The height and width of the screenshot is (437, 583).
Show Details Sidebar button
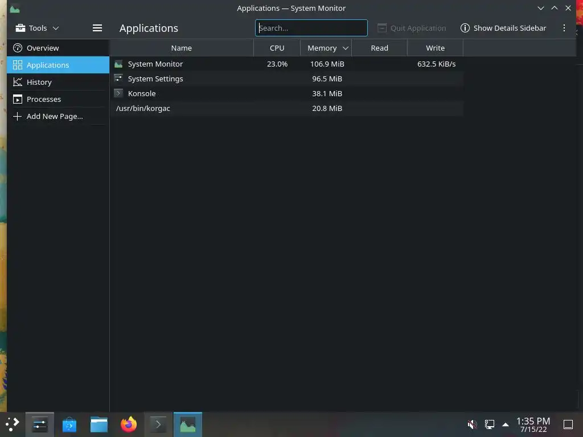pyautogui.click(x=503, y=28)
